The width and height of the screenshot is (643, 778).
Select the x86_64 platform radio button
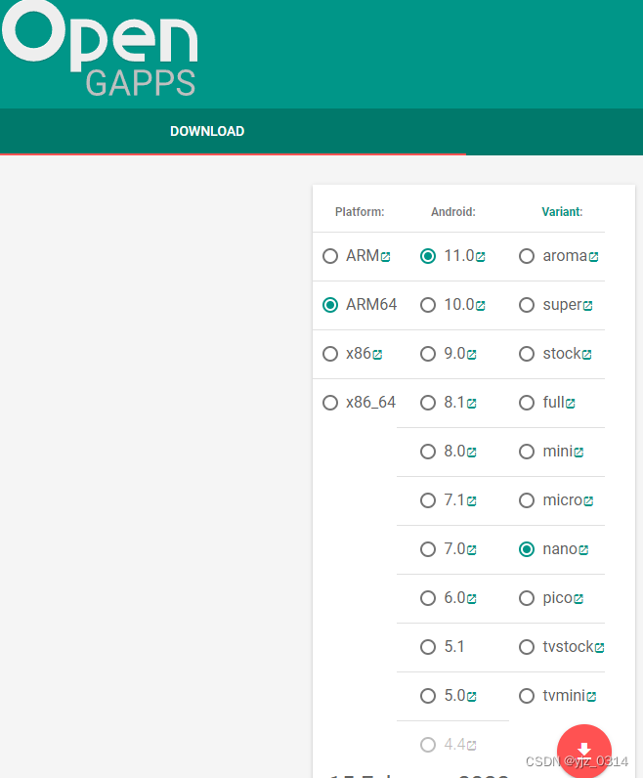click(330, 403)
